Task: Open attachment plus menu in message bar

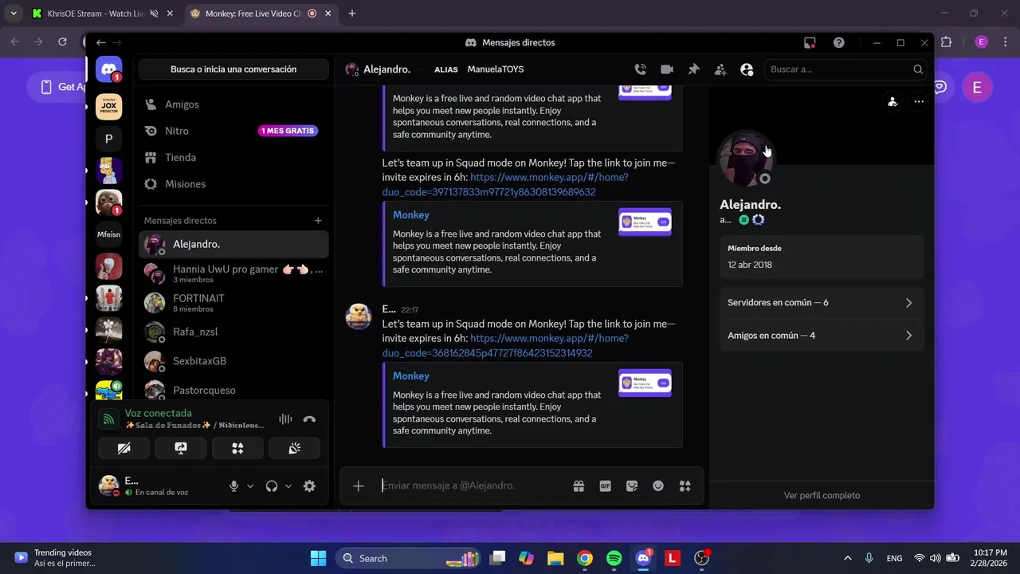Action: [x=359, y=486]
